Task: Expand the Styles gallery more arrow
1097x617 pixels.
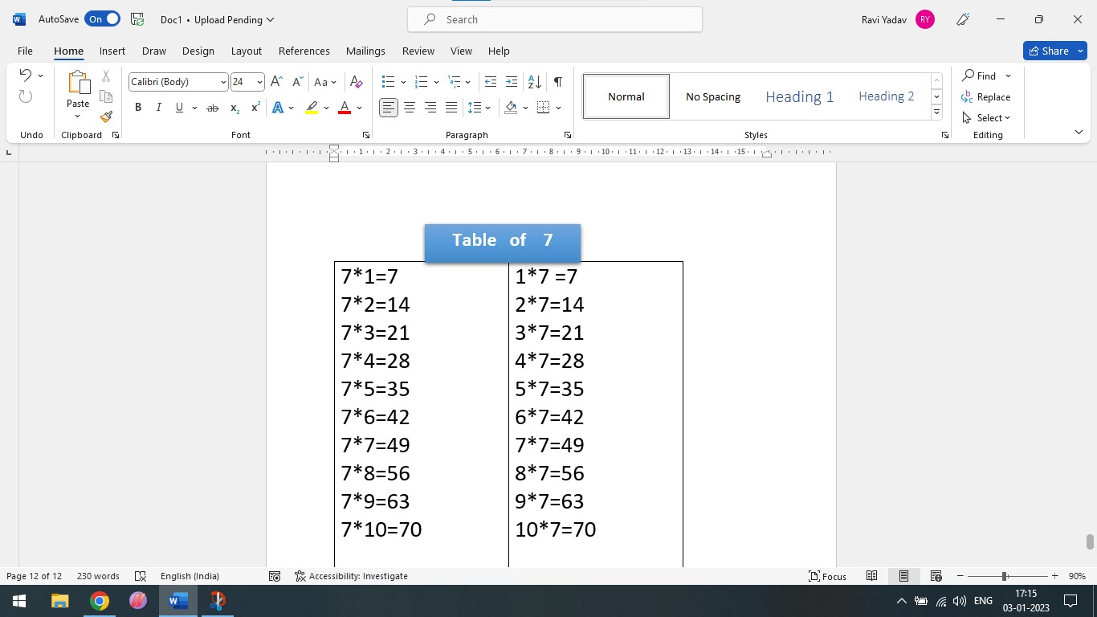Action: (x=936, y=112)
